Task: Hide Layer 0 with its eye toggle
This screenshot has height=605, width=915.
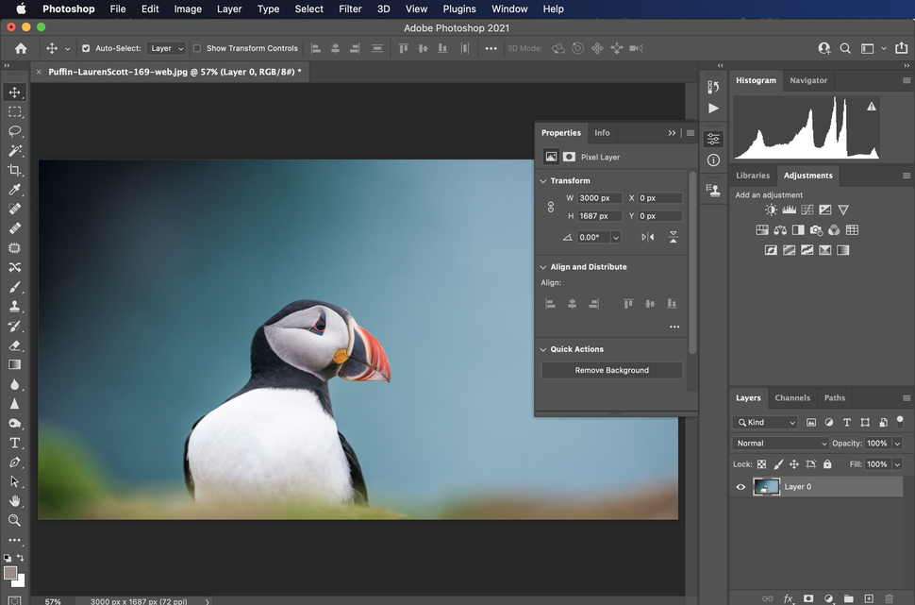Action: (740, 486)
